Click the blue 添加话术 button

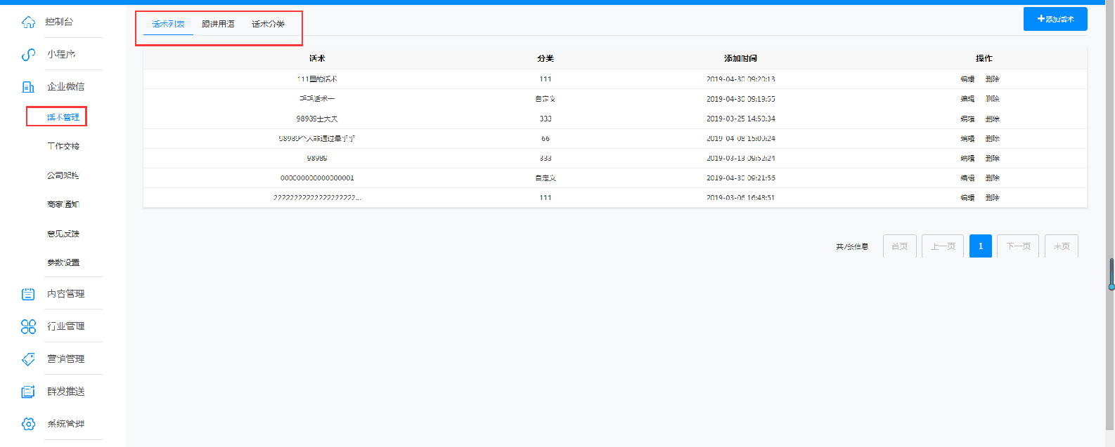point(1055,19)
